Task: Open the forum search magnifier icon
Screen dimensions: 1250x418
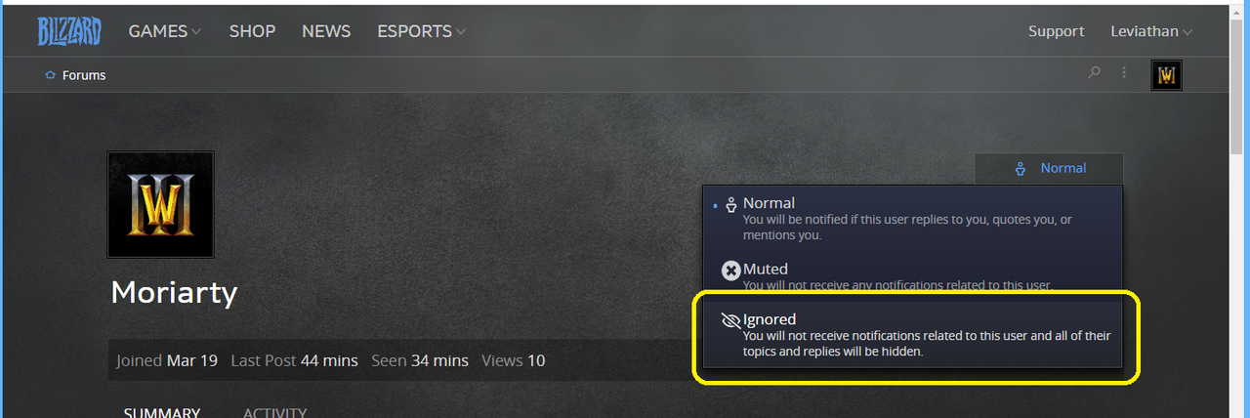Action: [x=1095, y=72]
